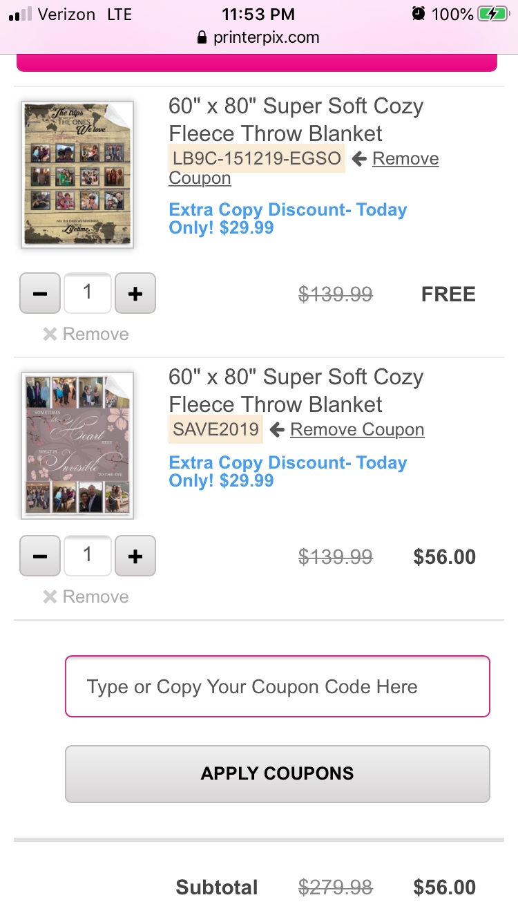Open the second blanket's heart design thumbnail
518x922 pixels.
[77, 445]
